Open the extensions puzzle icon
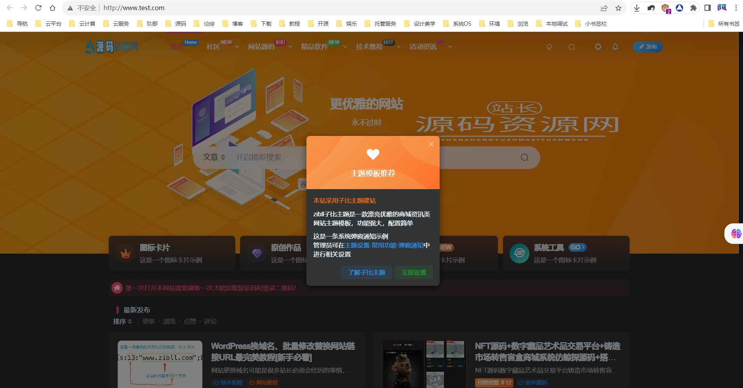This screenshot has height=388, width=743. (x=693, y=8)
